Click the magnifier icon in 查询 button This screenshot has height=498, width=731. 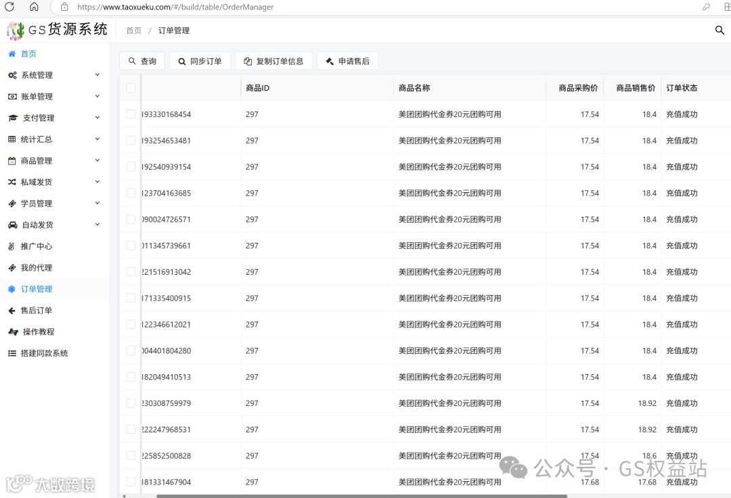click(x=132, y=61)
